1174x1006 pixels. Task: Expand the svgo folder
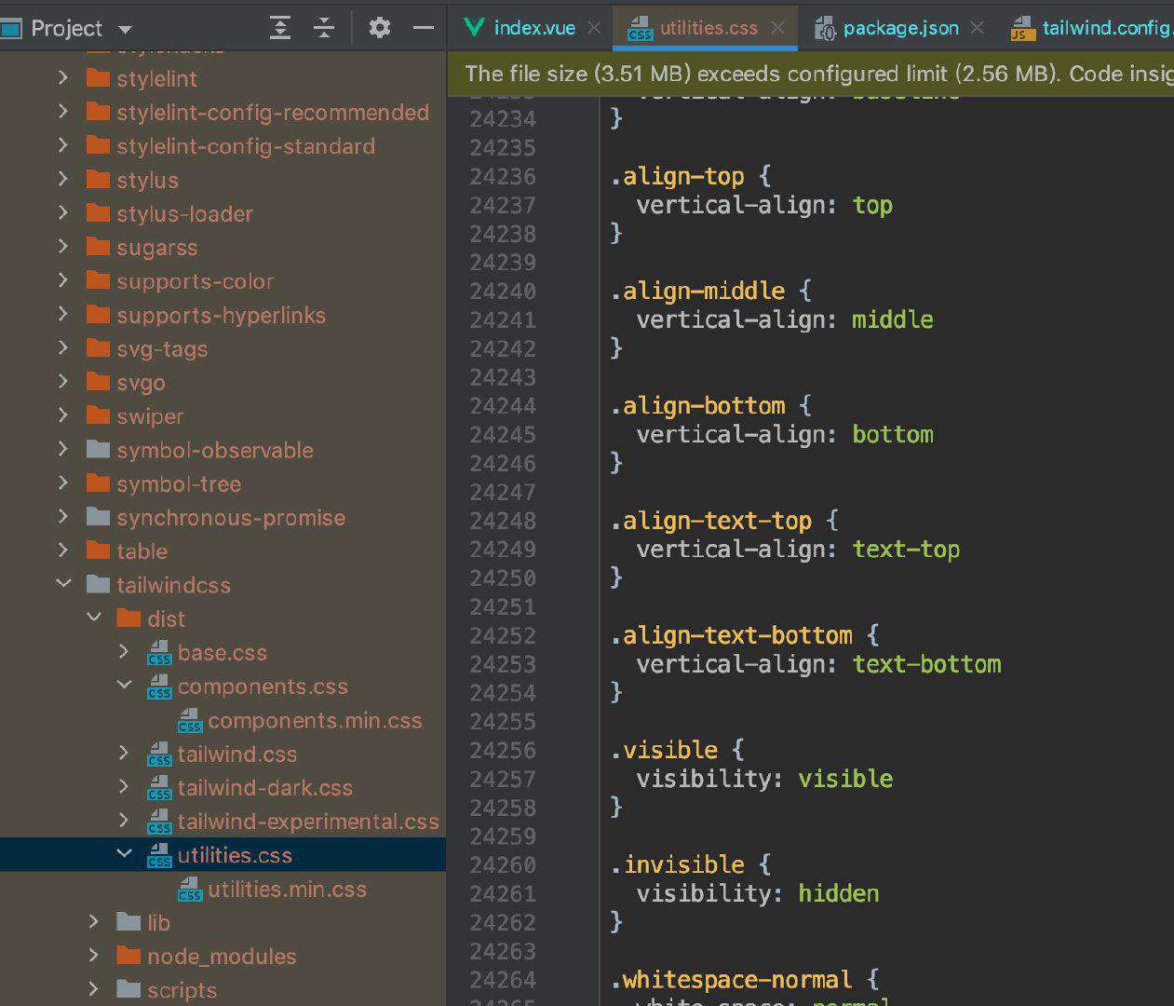click(x=63, y=382)
